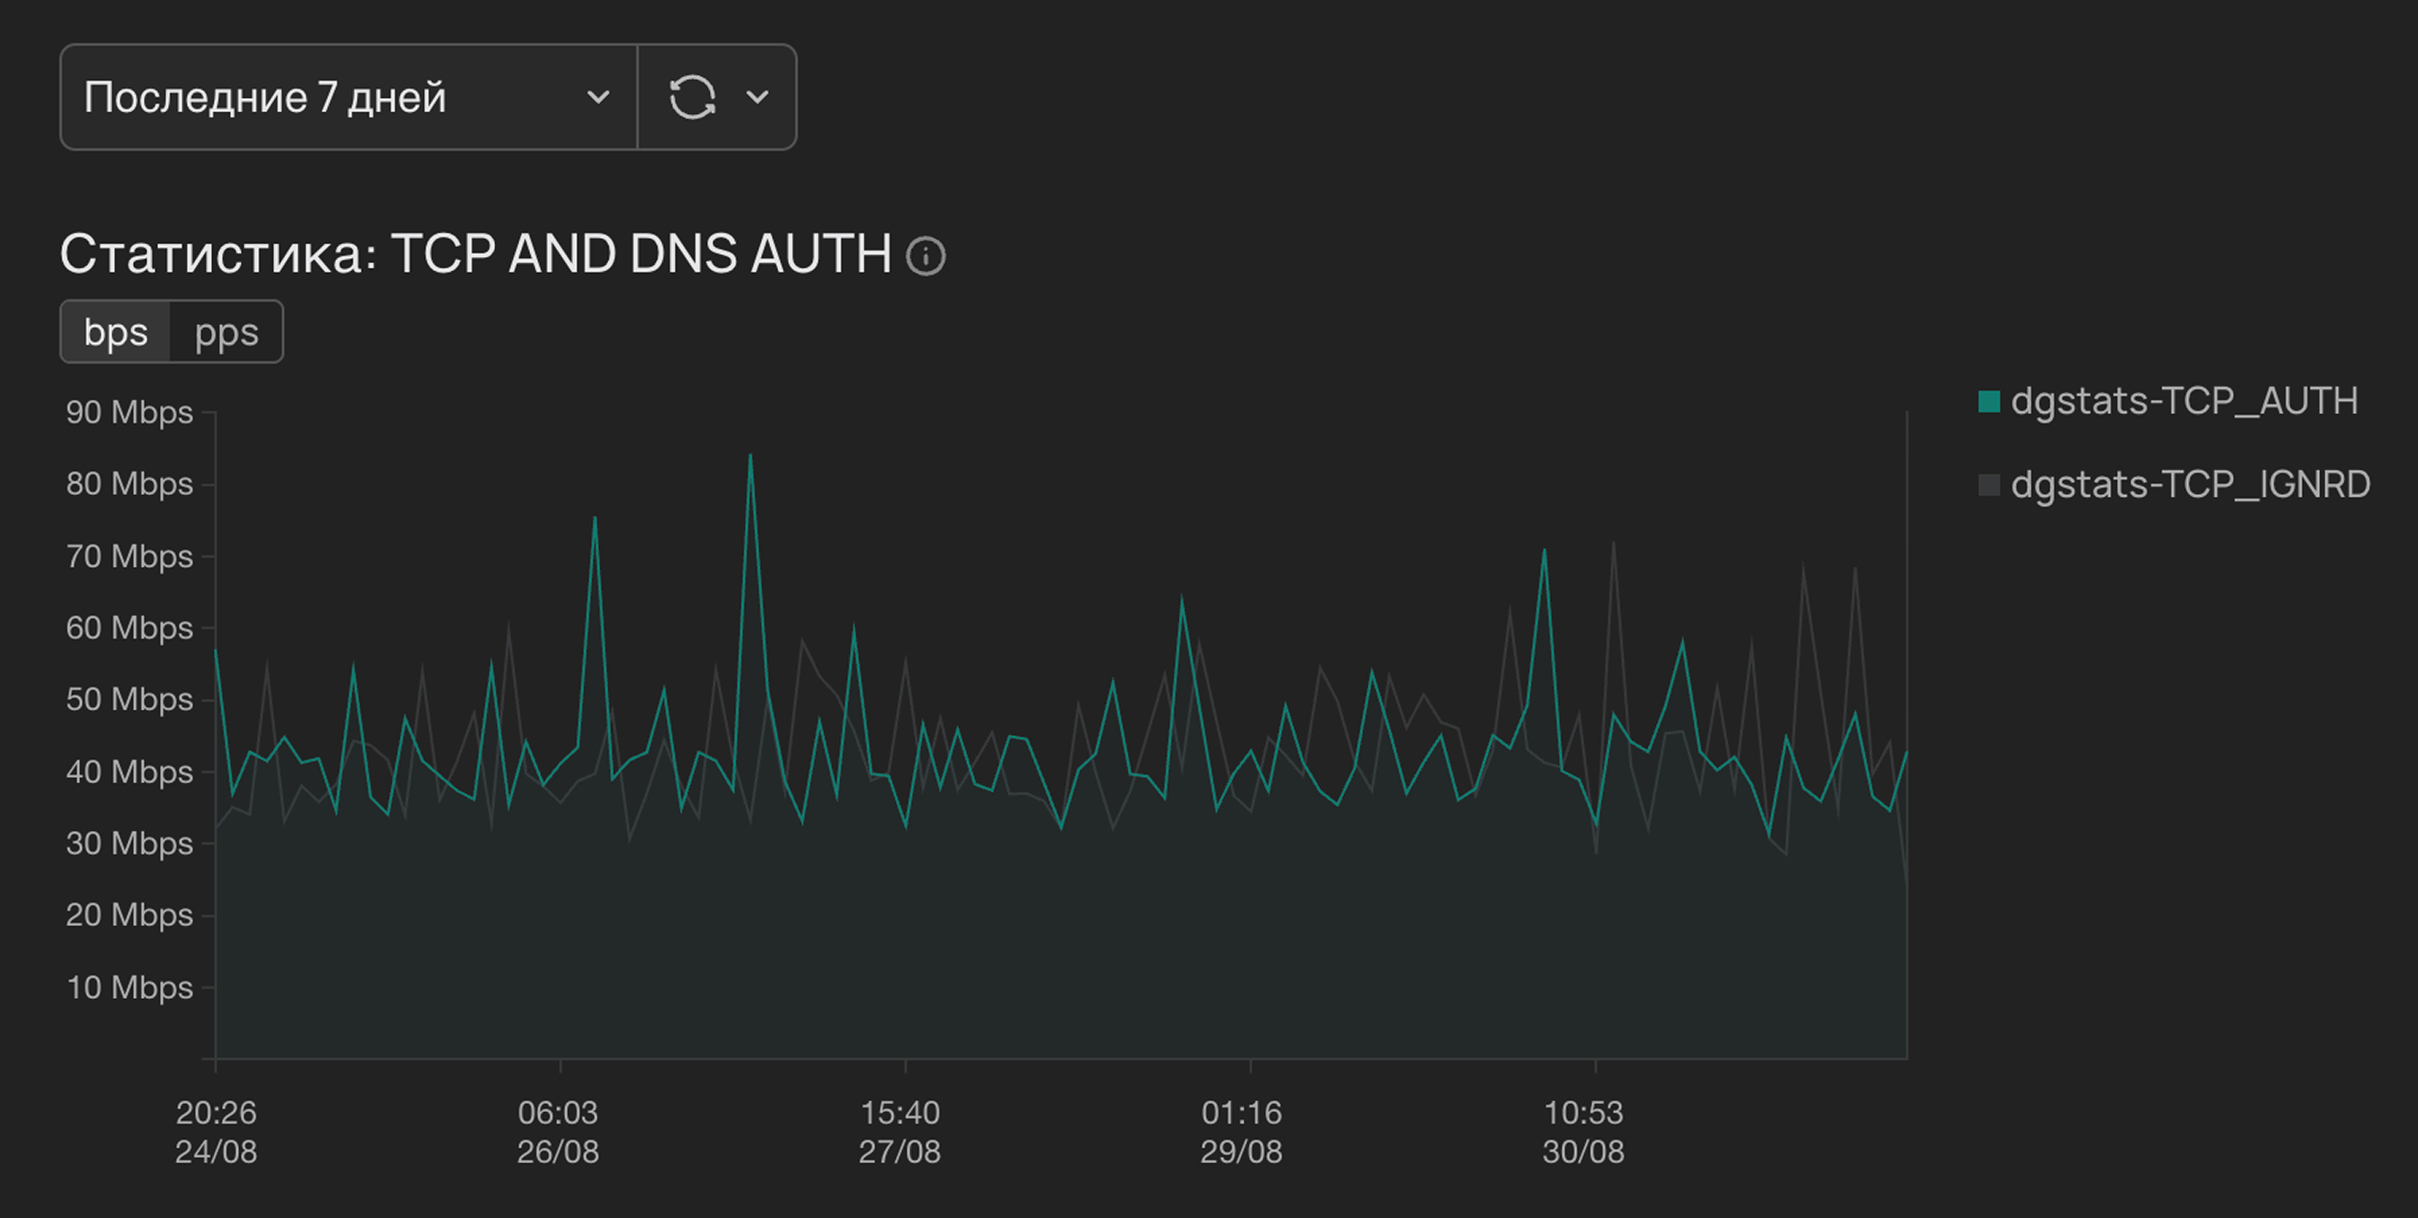Click the info icon next to the statistics title
This screenshot has height=1218, width=2418.
click(926, 255)
